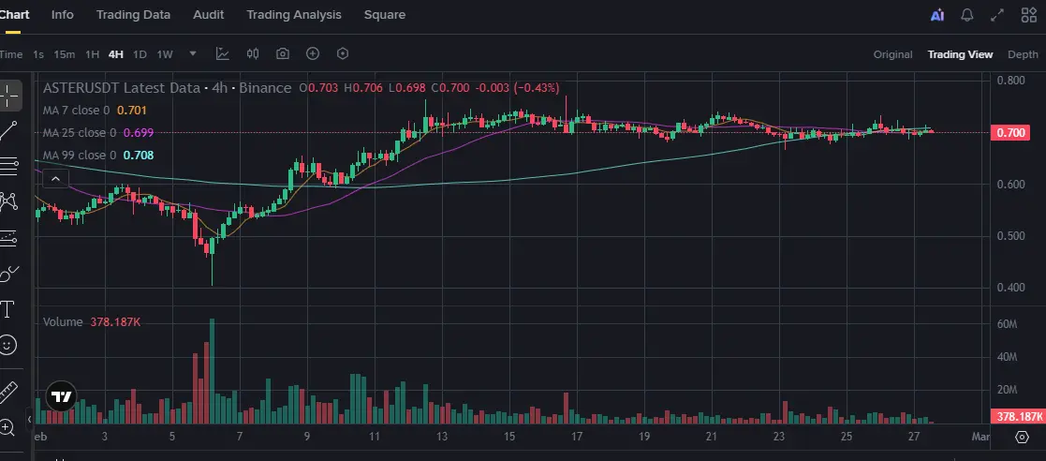
Task: Switch to 1H interval
Action: pyautogui.click(x=92, y=54)
